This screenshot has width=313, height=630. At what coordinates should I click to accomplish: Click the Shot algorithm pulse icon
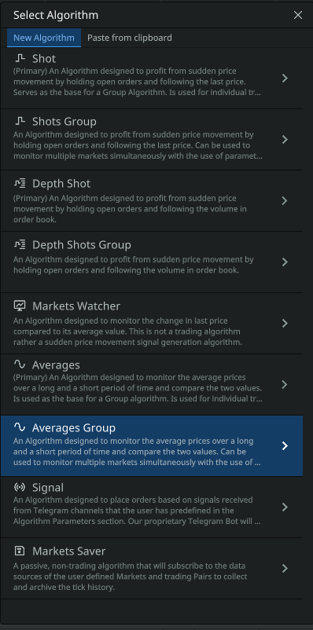[x=20, y=59]
